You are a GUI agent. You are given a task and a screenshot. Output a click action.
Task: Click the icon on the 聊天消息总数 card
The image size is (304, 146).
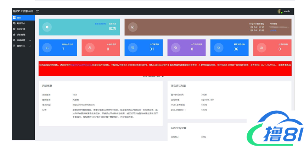coord(219,48)
